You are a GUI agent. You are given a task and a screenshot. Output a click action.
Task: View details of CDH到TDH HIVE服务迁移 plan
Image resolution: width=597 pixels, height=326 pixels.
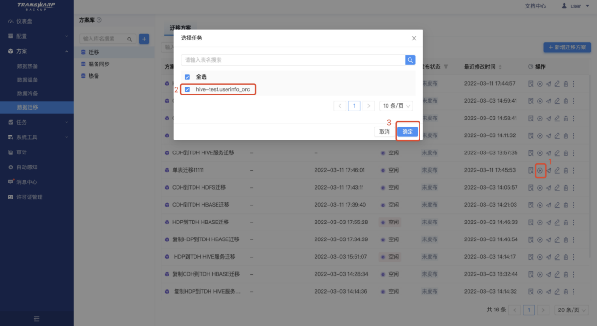tap(531, 153)
